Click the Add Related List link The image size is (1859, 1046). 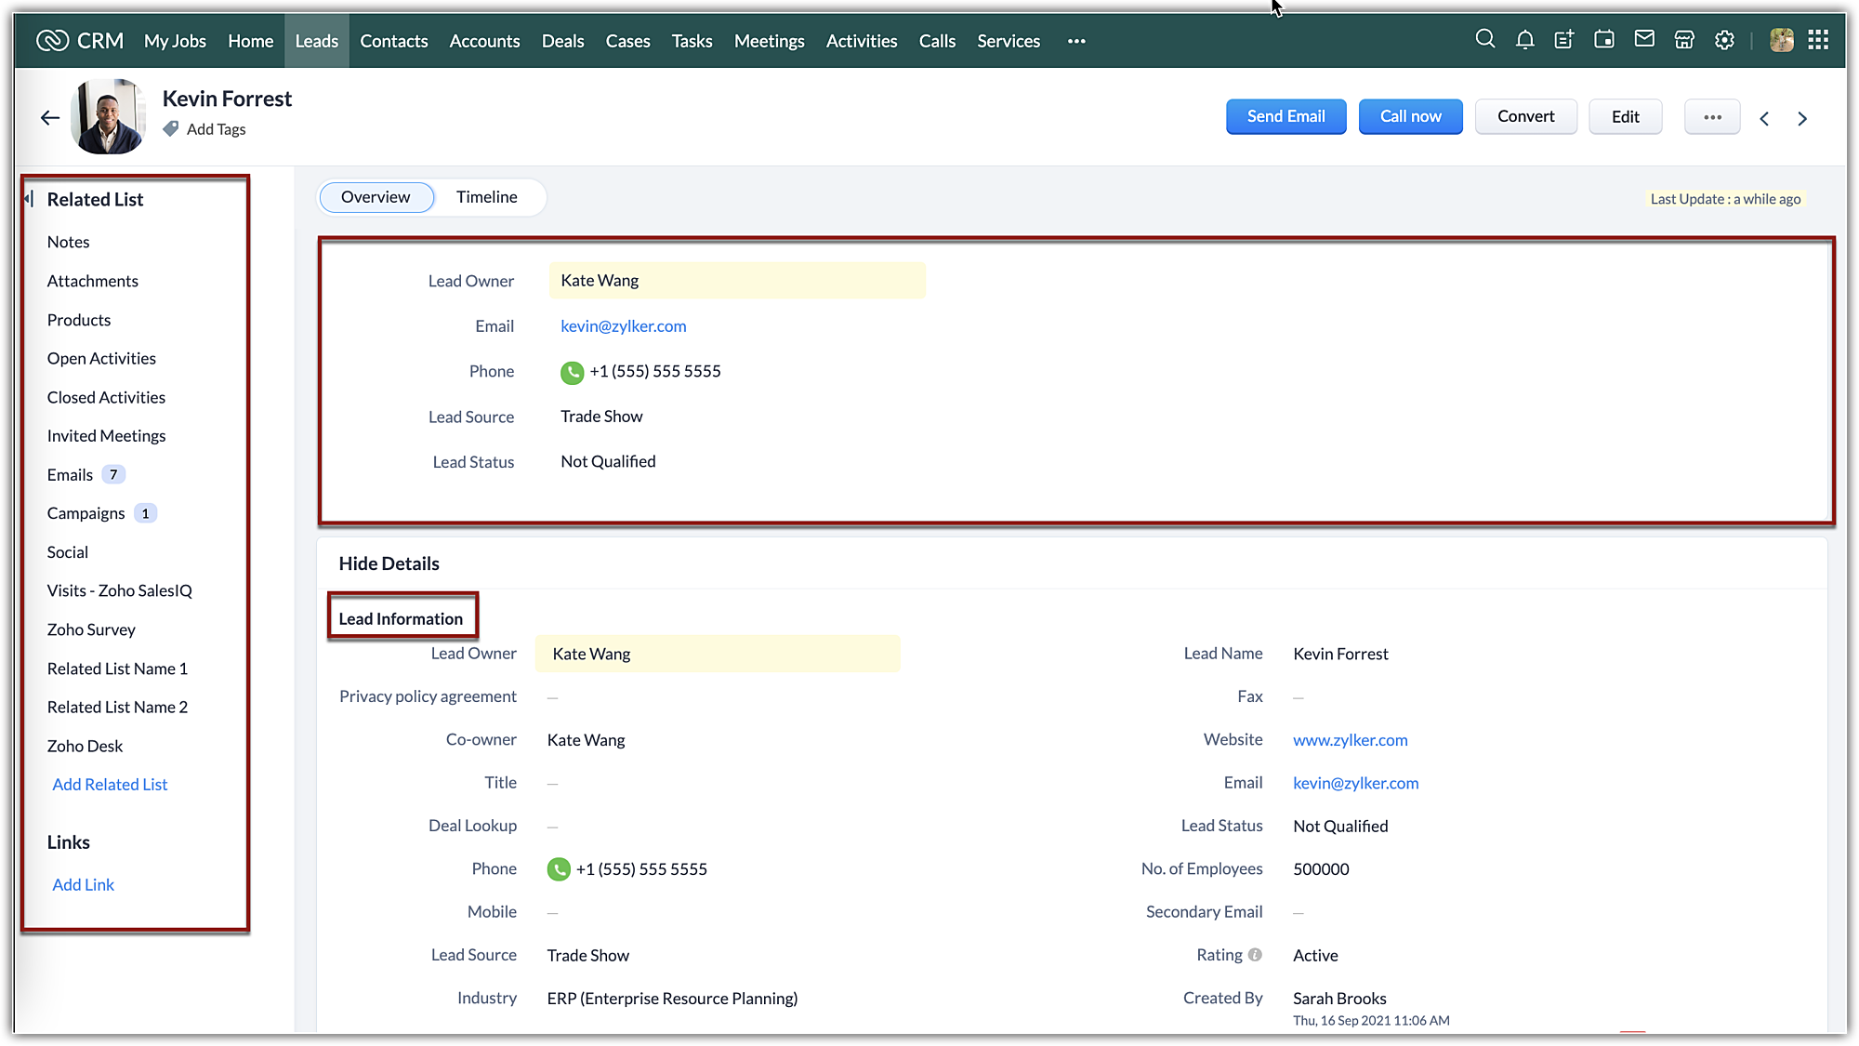pos(110,785)
